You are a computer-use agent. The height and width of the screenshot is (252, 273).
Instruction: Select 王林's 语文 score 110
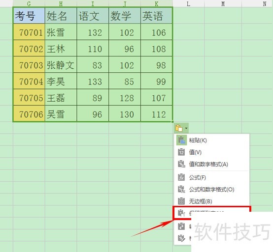point(93,48)
